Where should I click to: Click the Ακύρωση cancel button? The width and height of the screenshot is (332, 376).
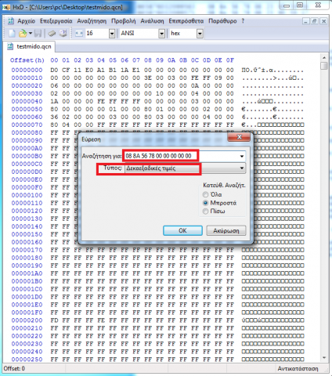[226, 230]
